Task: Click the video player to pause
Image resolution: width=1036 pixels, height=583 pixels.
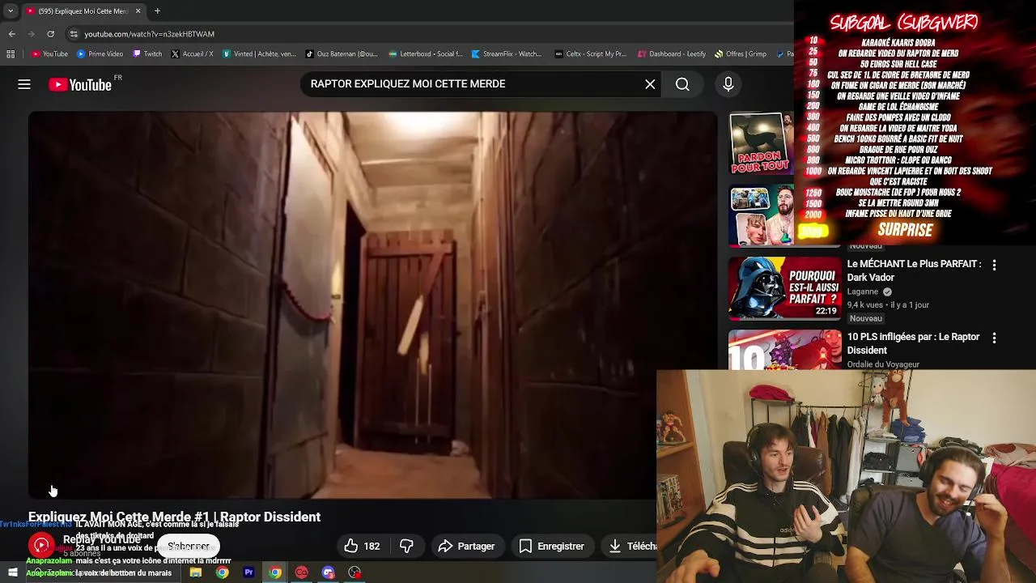Action: [372, 305]
